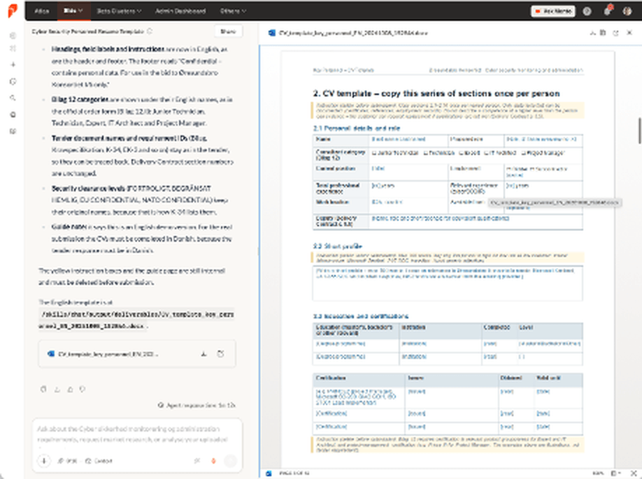Click the icon left of the microphone
Viewport: 642px width, 479px height.
[x=197, y=461]
